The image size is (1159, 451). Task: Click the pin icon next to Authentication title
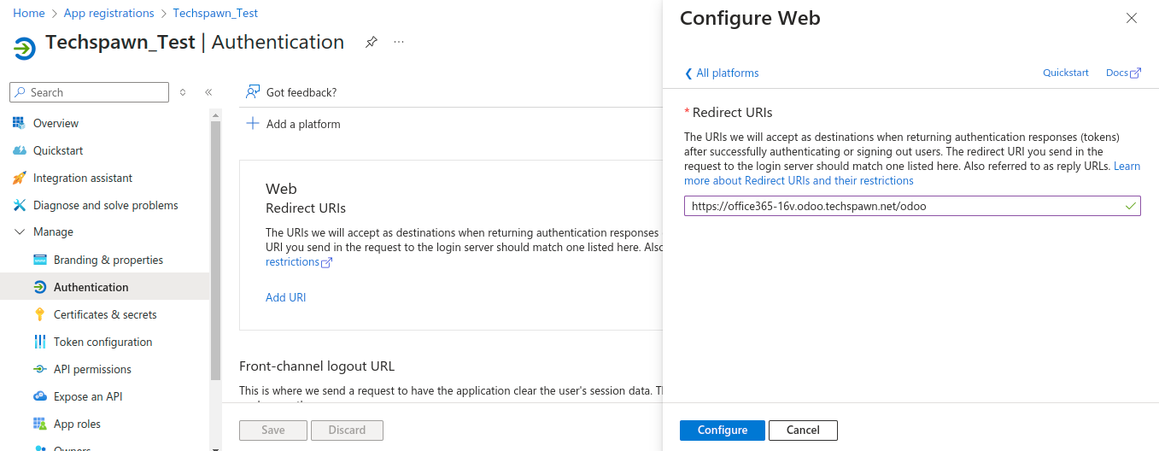point(371,42)
